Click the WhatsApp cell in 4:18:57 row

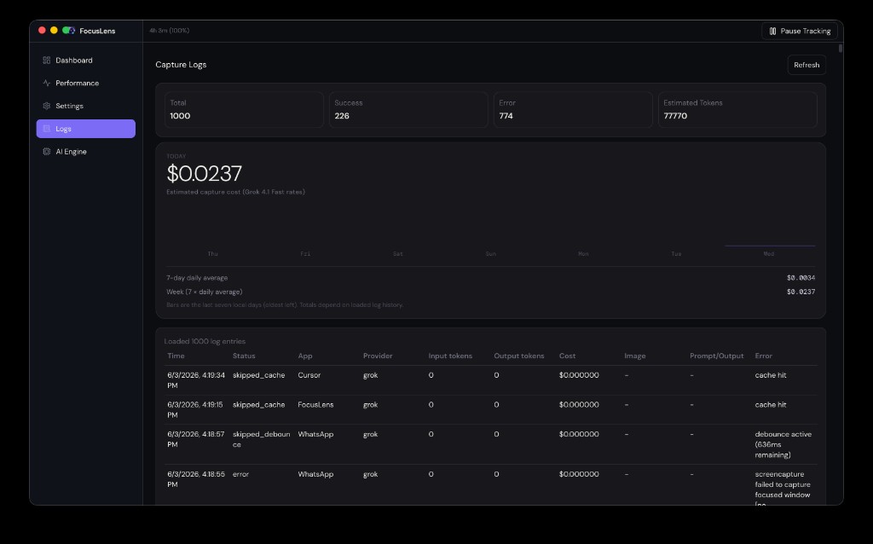[315, 434]
